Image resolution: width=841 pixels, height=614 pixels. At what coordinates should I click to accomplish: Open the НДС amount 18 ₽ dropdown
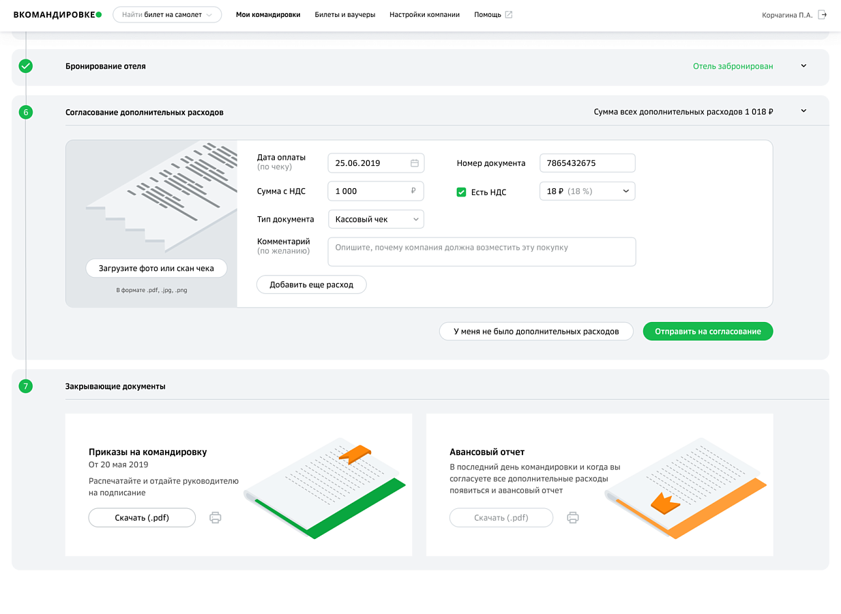[587, 191]
